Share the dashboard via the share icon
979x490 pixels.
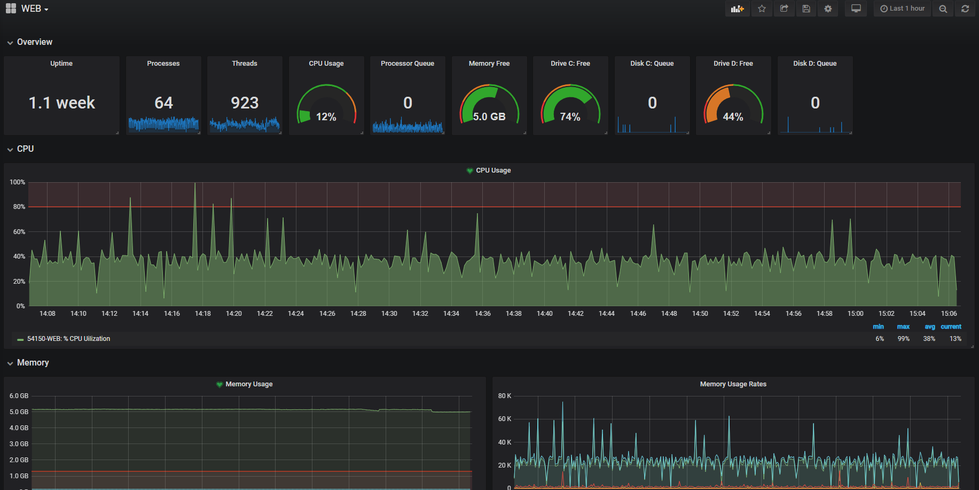click(x=784, y=9)
